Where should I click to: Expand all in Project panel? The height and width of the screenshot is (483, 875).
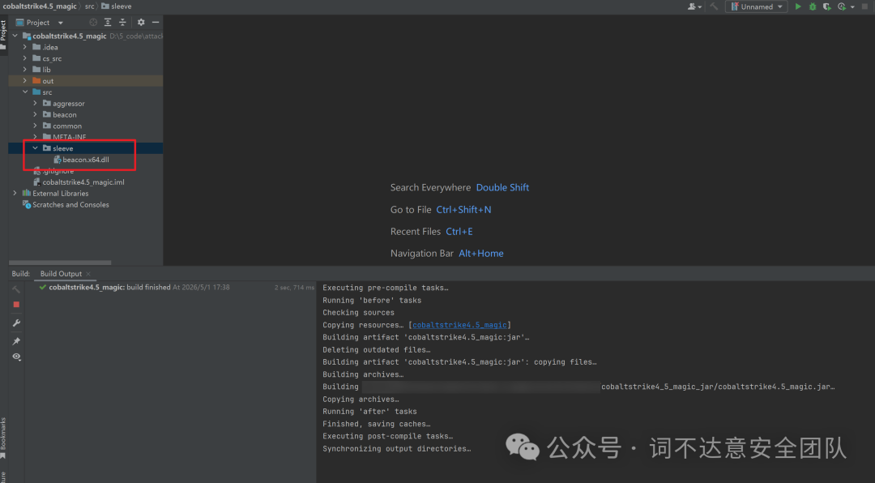pyautogui.click(x=108, y=23)
